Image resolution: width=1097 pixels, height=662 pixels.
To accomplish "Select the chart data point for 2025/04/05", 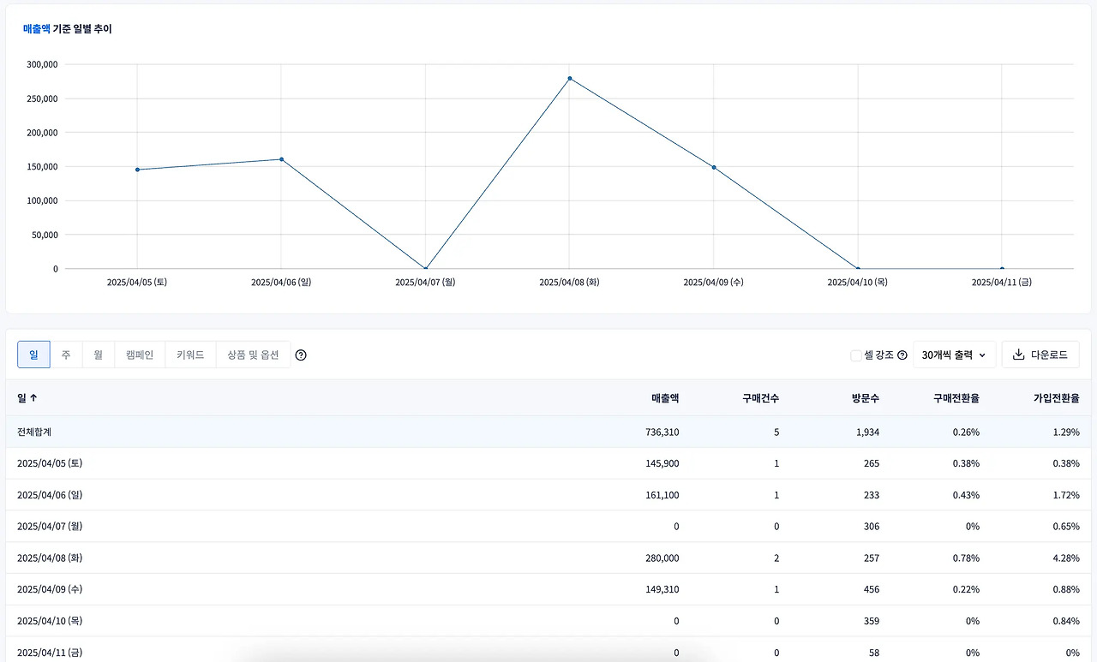I will click(x=137, y=170).
